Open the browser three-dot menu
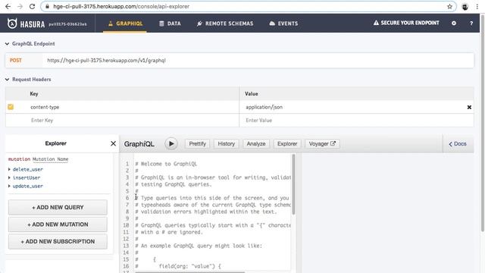Viewport: 485px width, 273px height. point(477,7)
